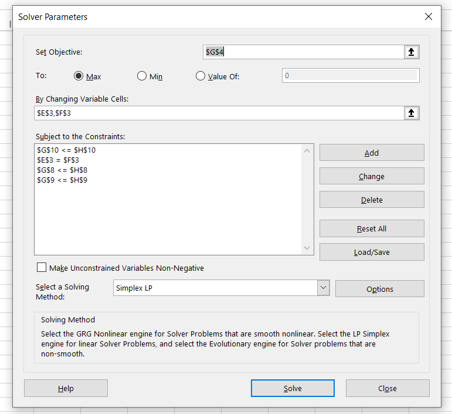This screenshot has width=452, height=414.
Task: Delete the selected constraint
Action: (371, 200)
